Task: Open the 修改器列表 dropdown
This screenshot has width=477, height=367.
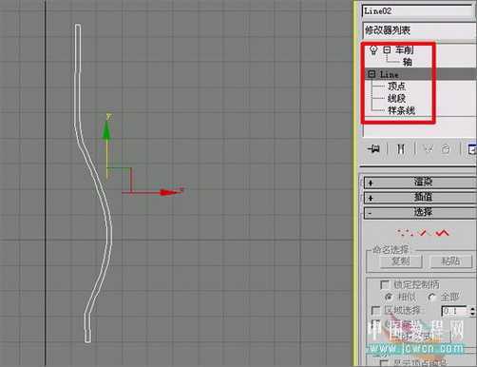Action: tap(419, 30)
